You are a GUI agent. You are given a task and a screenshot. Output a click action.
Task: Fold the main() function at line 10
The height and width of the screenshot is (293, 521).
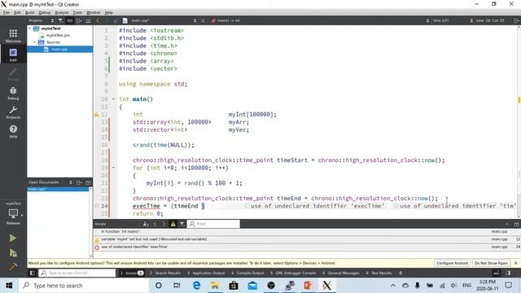pos(113,99)
